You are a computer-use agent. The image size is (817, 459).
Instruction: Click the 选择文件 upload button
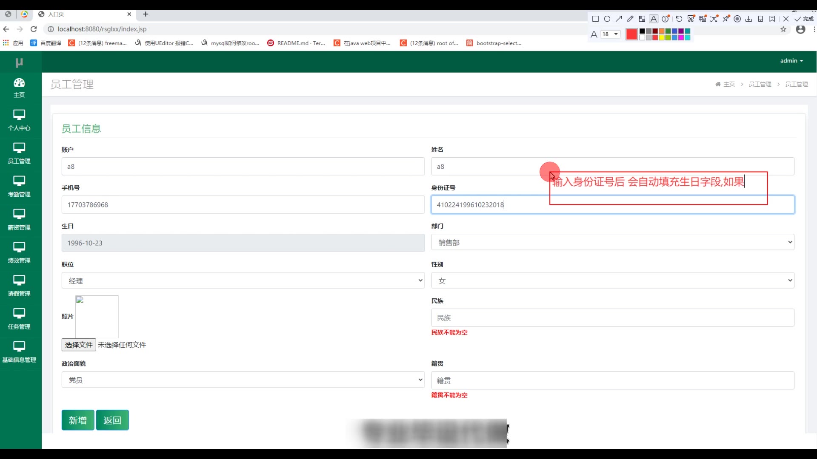point(79,345)
